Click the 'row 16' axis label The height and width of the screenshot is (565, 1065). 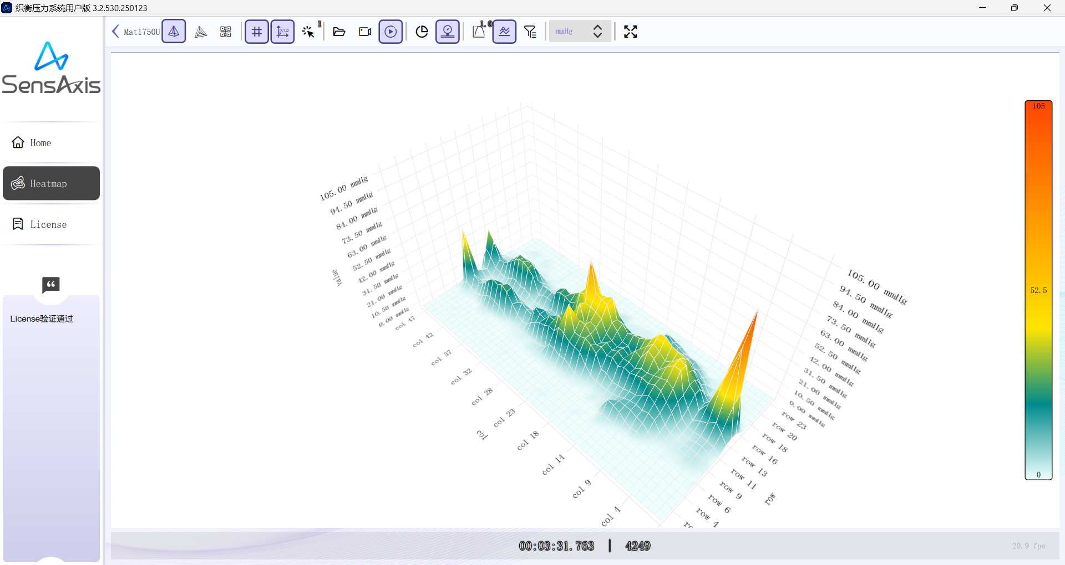[765, 454]
